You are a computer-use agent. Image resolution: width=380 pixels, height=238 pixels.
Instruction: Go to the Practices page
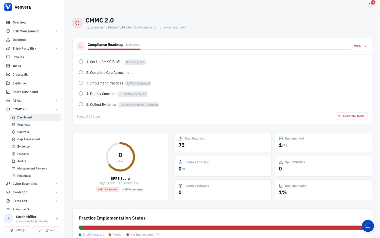[x=35, y=125]
